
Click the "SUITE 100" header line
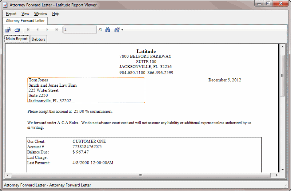tap(146, 62)
